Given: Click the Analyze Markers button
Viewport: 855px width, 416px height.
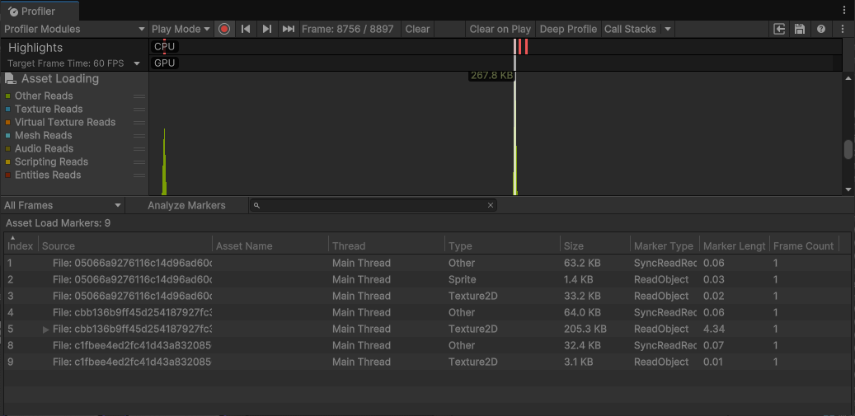Looking at the screenshot, I should 186,205.
